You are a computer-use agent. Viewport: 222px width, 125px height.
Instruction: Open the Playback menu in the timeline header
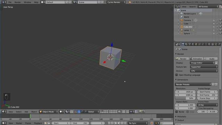[x=38, y=123]
